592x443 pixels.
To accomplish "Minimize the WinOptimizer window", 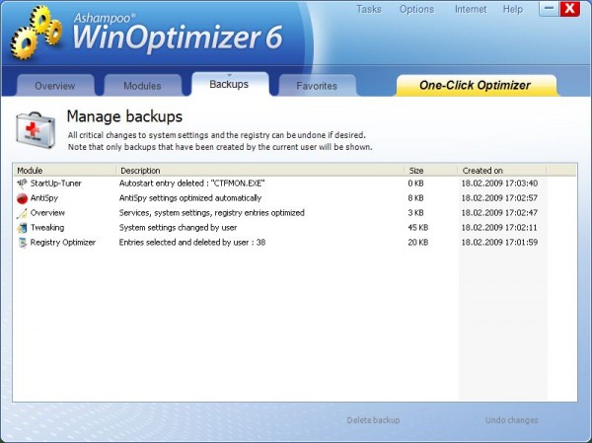I will click(549, 9).
